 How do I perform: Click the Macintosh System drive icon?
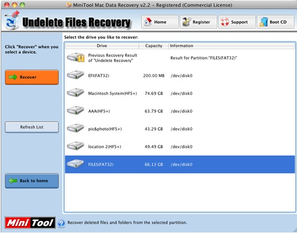tap(76, 93)
